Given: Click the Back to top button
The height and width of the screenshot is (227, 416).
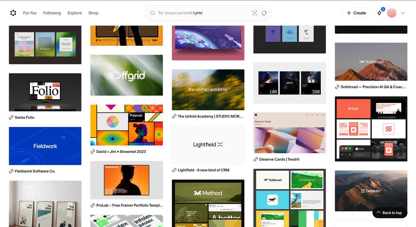Looking at the screenshot, I should tap(390, 213).
